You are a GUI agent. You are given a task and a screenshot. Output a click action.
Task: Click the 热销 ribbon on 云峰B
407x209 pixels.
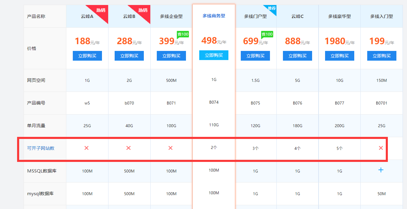click(144, 11)
